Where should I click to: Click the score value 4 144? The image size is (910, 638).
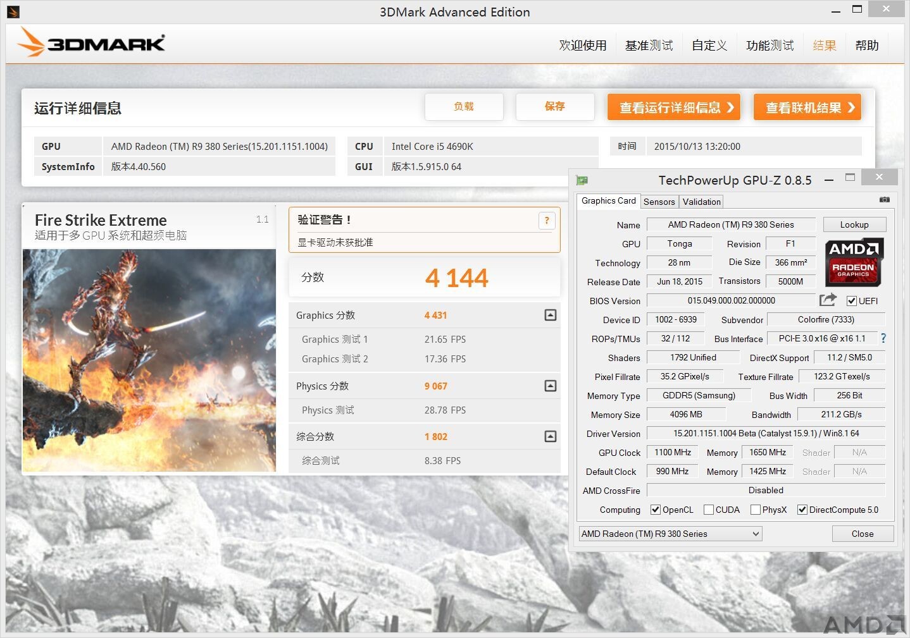pos(457,278)
